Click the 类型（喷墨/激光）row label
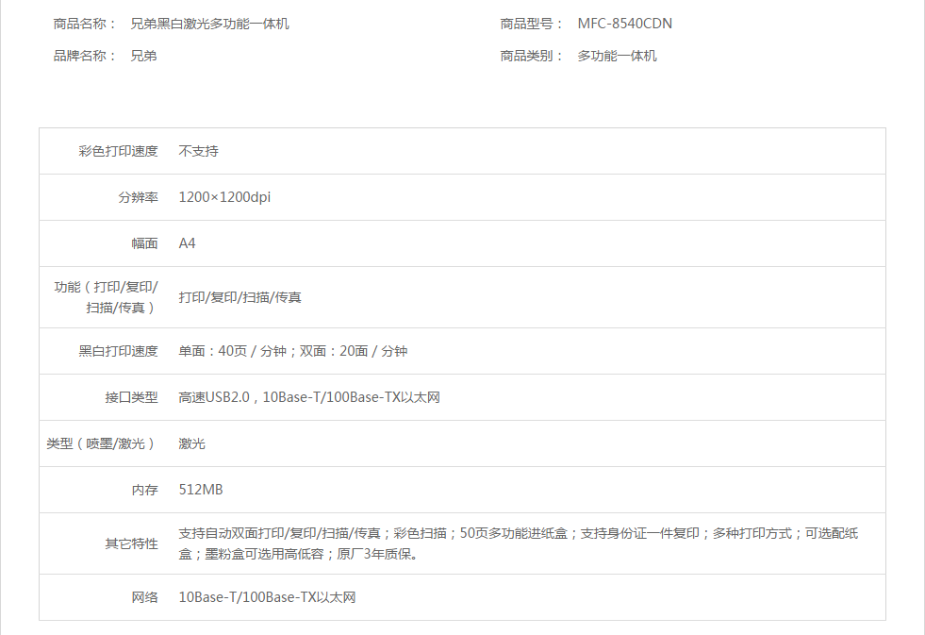The image size is (925, 635). pos(102,443)
